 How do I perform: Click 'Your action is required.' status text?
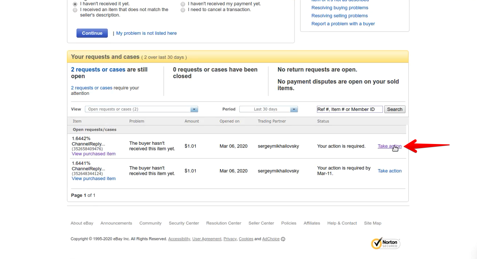(x=341, y=146)
